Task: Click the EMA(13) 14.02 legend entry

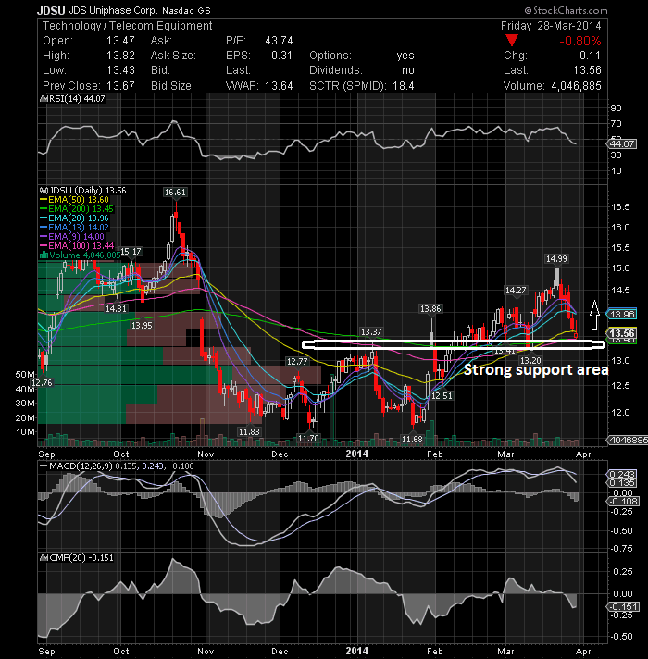Action: pos(74,228)
